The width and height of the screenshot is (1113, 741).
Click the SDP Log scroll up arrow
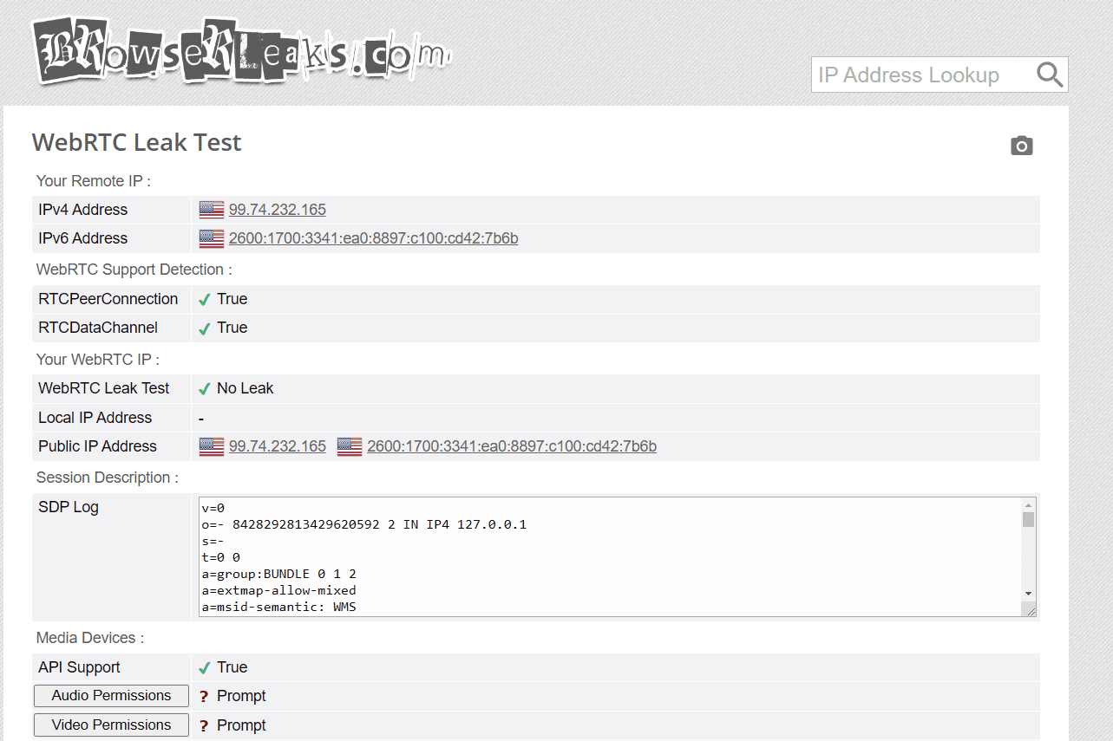coord(1028,505)
